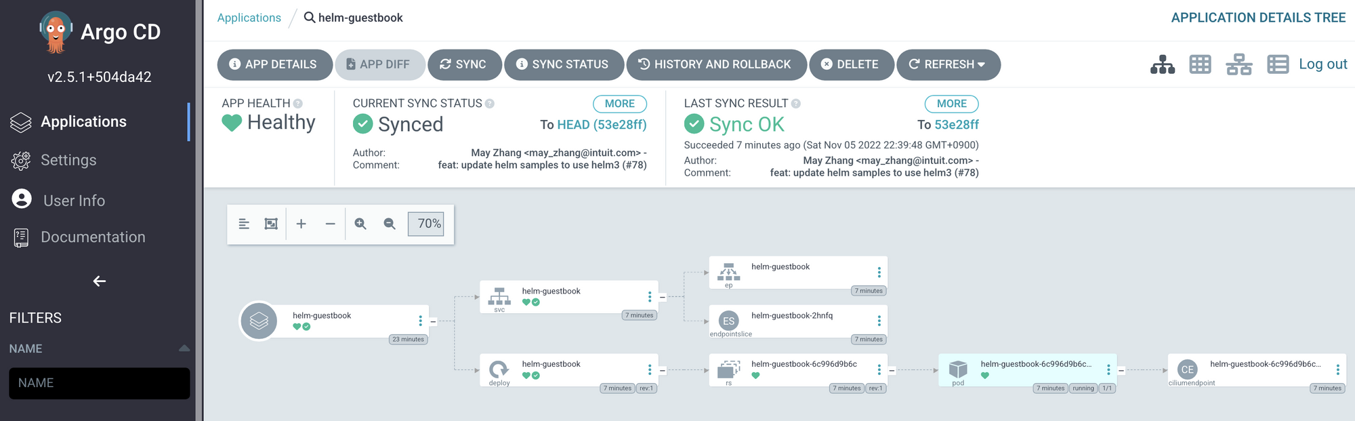
Task: Collapse children of the rs replicaset node
Action: pos(892,370)
